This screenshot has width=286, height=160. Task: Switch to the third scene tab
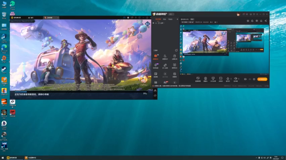(170, 19)
